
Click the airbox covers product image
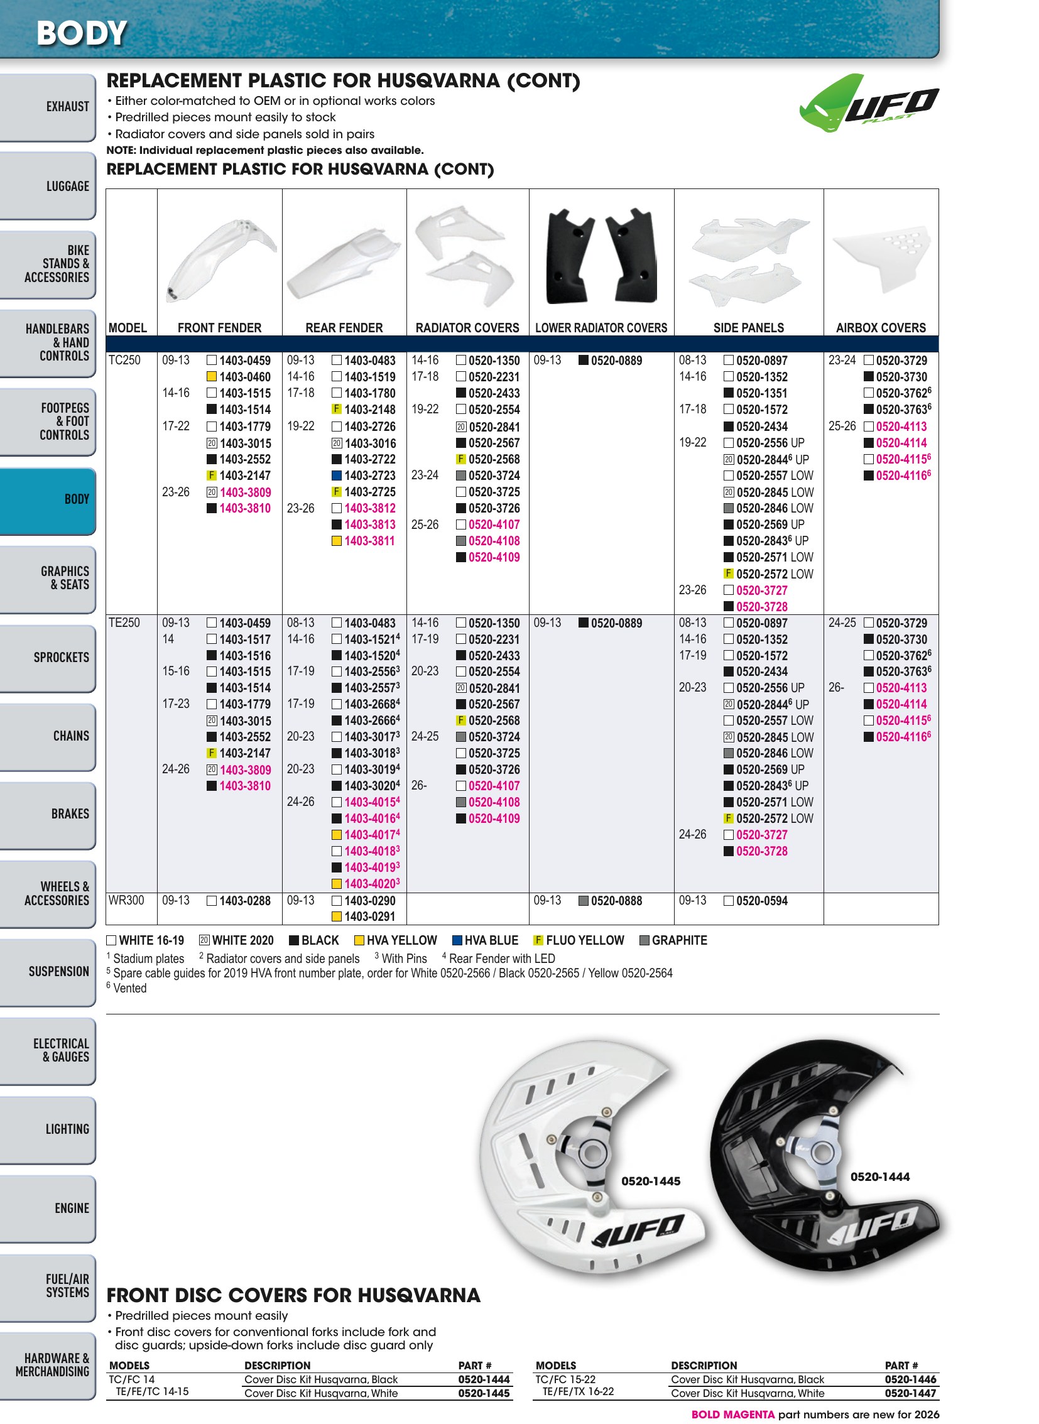881,261
